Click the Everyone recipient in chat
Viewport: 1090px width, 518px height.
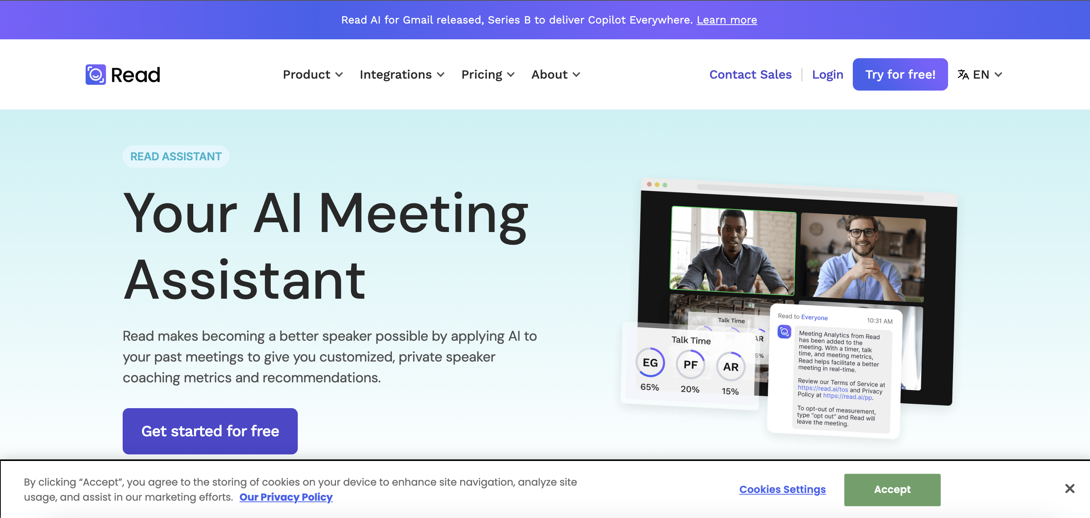click(814, 317)
